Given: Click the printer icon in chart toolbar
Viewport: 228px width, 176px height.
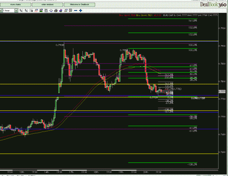Looking at the screenshot, I should click(x=56, y=11).
